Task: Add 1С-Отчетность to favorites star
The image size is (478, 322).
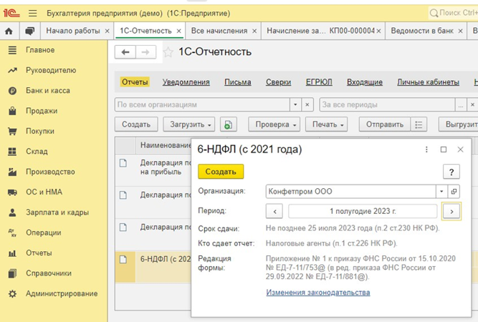Action: tap(168, 52)
